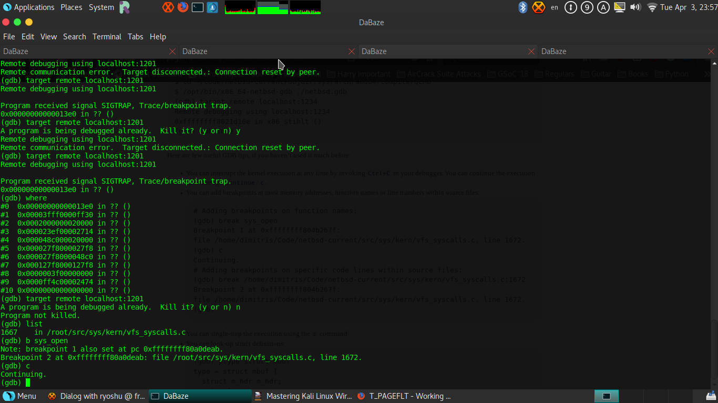718x403 pixels.
Task: Open the File menu in DaBaze terminal
Action: click(9, 37)
